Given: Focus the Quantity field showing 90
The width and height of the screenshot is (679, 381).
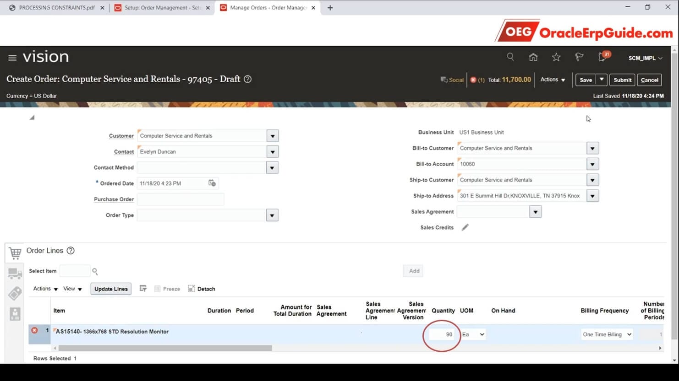Looking at the screenshot, I should (x=441, y=334).
